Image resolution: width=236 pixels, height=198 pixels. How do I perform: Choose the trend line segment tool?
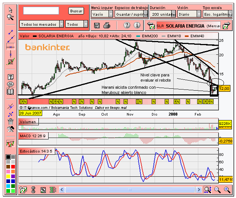click(10, 32)
